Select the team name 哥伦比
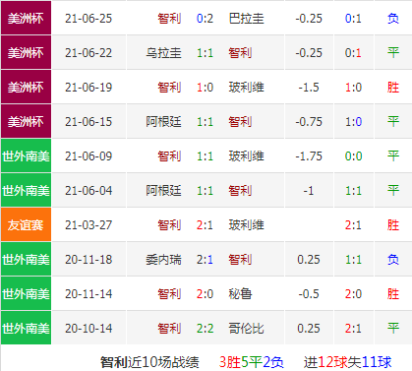The image size is (412, 371). pos(246,329)
